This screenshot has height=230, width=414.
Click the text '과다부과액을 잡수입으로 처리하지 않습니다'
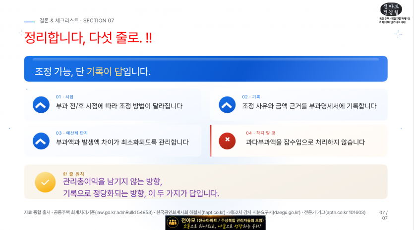coord(305,142)
